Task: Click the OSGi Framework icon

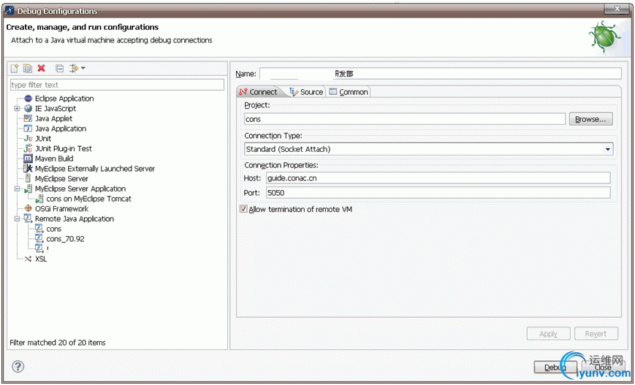Action: 28,208
